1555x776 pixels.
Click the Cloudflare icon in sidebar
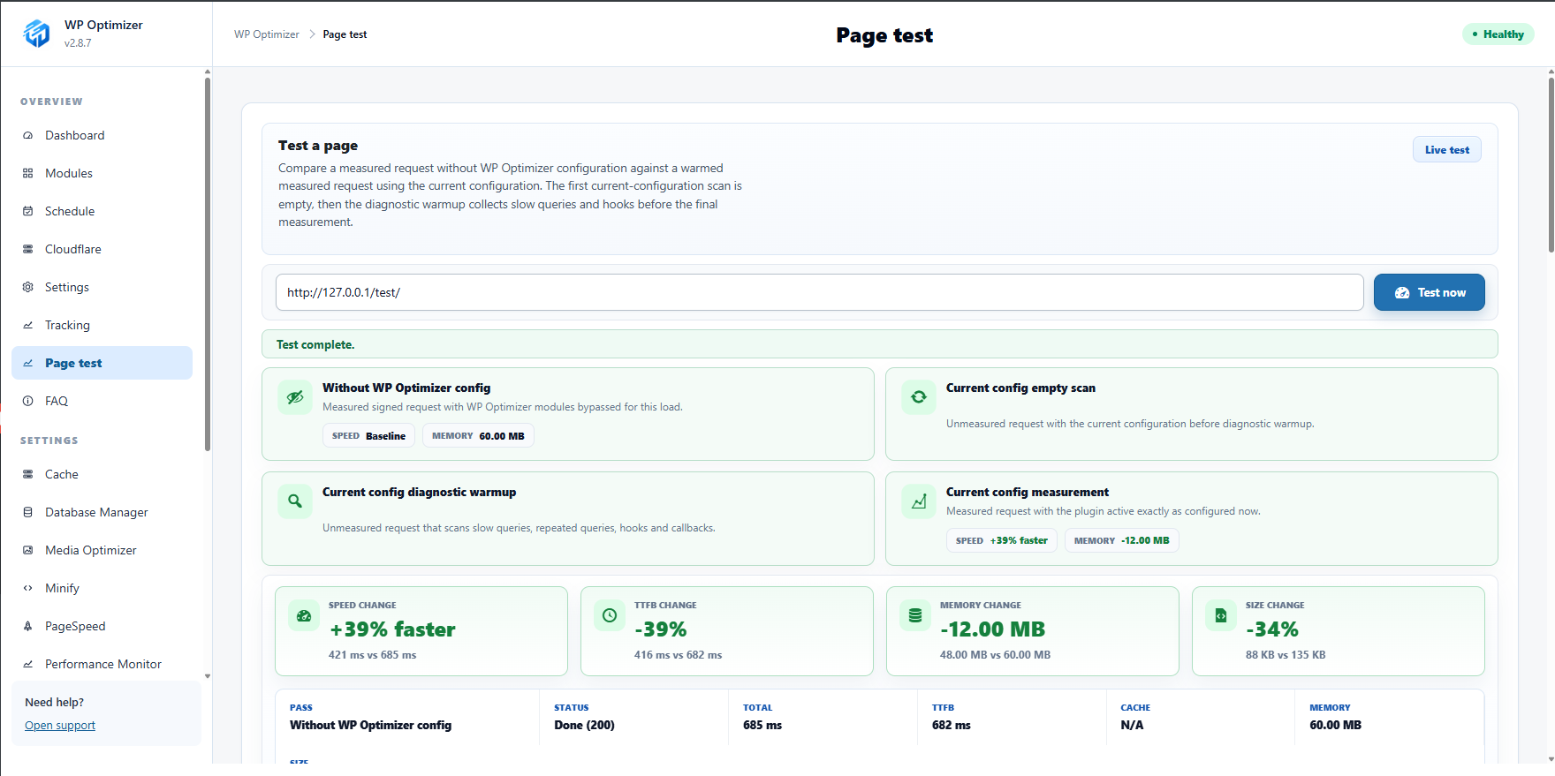coord(27,249)
